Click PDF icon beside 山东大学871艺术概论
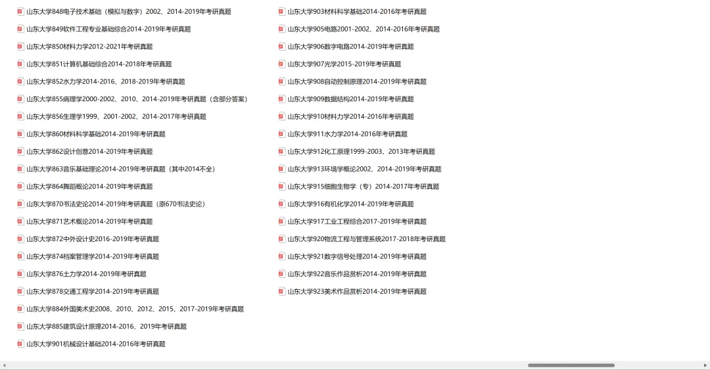Image resolution: width=710 pixels, height=370 pixels. tap(20, 221)
